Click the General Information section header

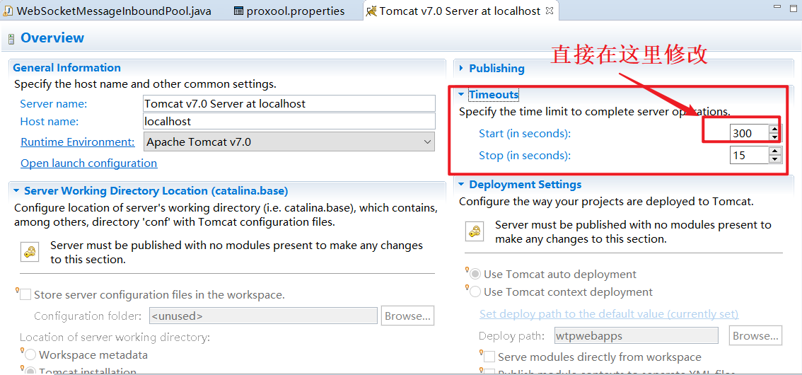click(67, 67)
